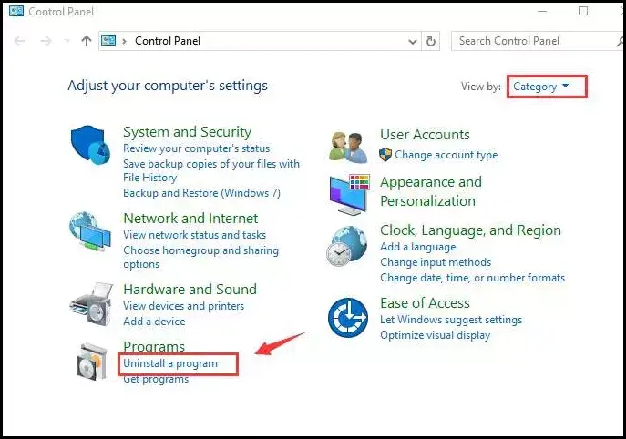Open System and Security category
This screenshot has height=439, width=626.
pyautogui.click(x=187, y=132)
